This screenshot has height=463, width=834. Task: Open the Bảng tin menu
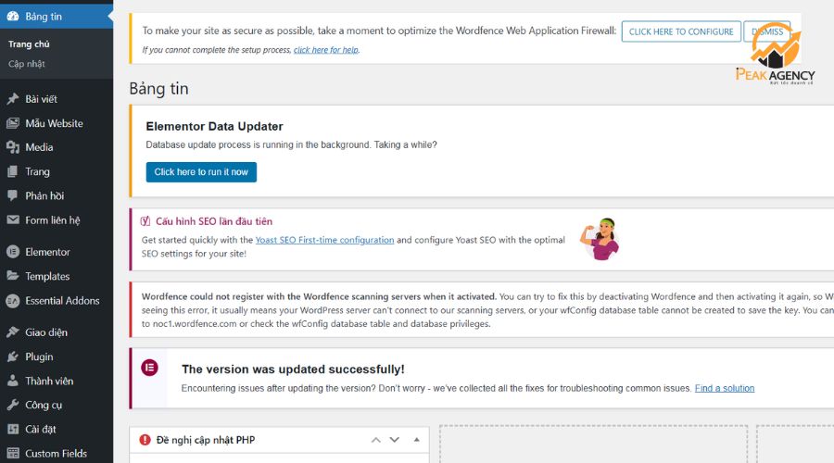(57, 17)
